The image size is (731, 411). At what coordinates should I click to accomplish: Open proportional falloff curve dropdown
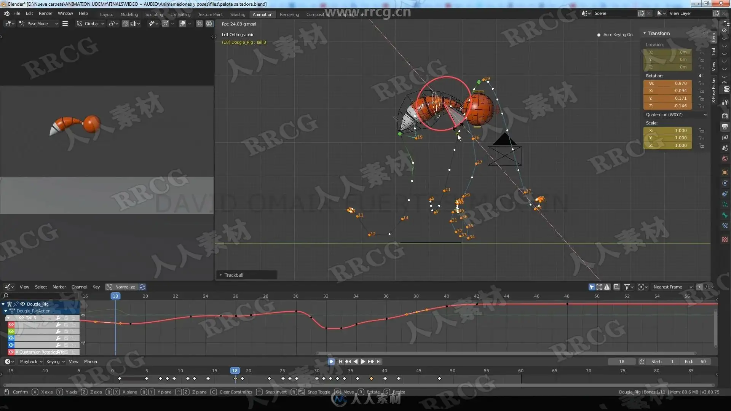point(709,287)
